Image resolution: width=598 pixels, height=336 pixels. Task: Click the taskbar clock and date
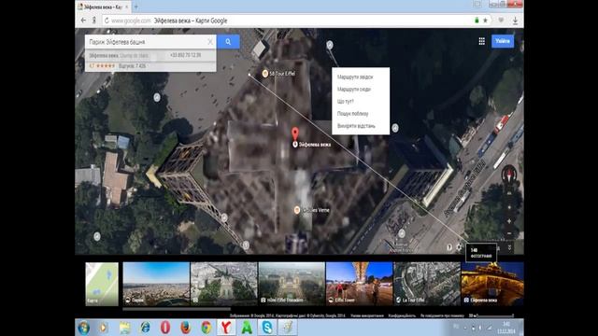(506, 328)
